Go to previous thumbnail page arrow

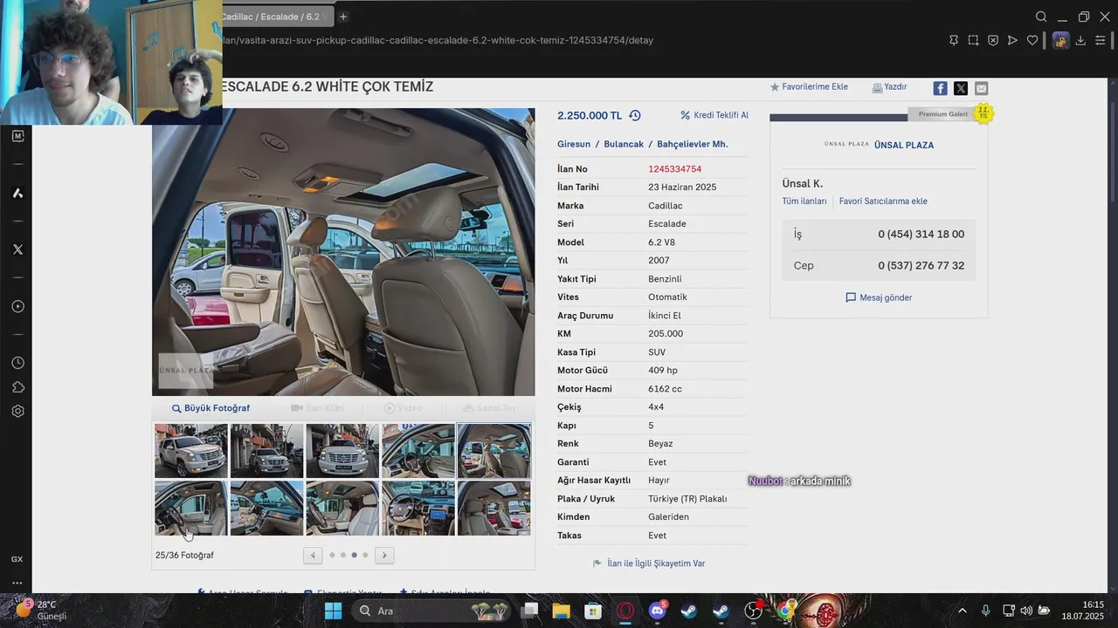pyautogui.click(x=313, y=555)
